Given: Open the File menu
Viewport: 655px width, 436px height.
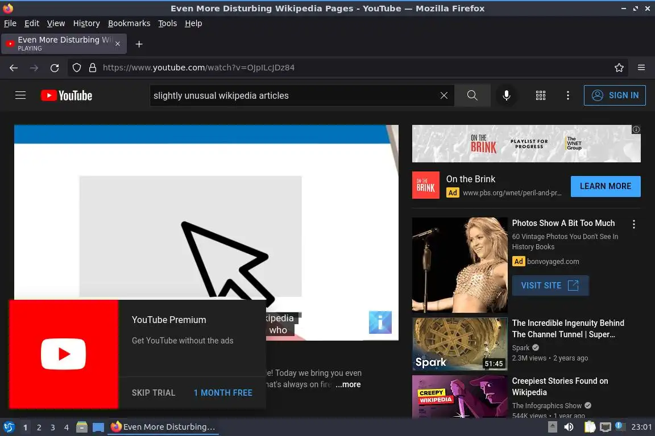Looking at the screenshot, I should (10, 23).
